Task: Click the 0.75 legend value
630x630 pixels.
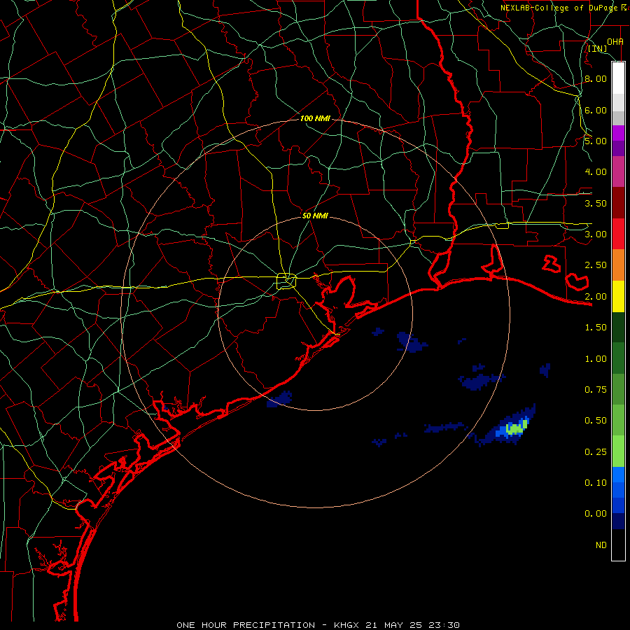Action: coord(596,390)
